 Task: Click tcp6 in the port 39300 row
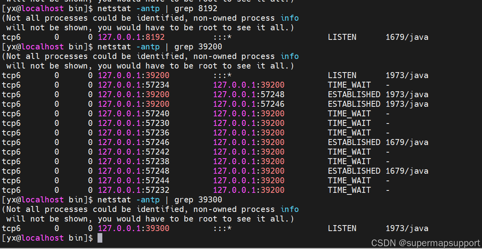click(11, 228)
